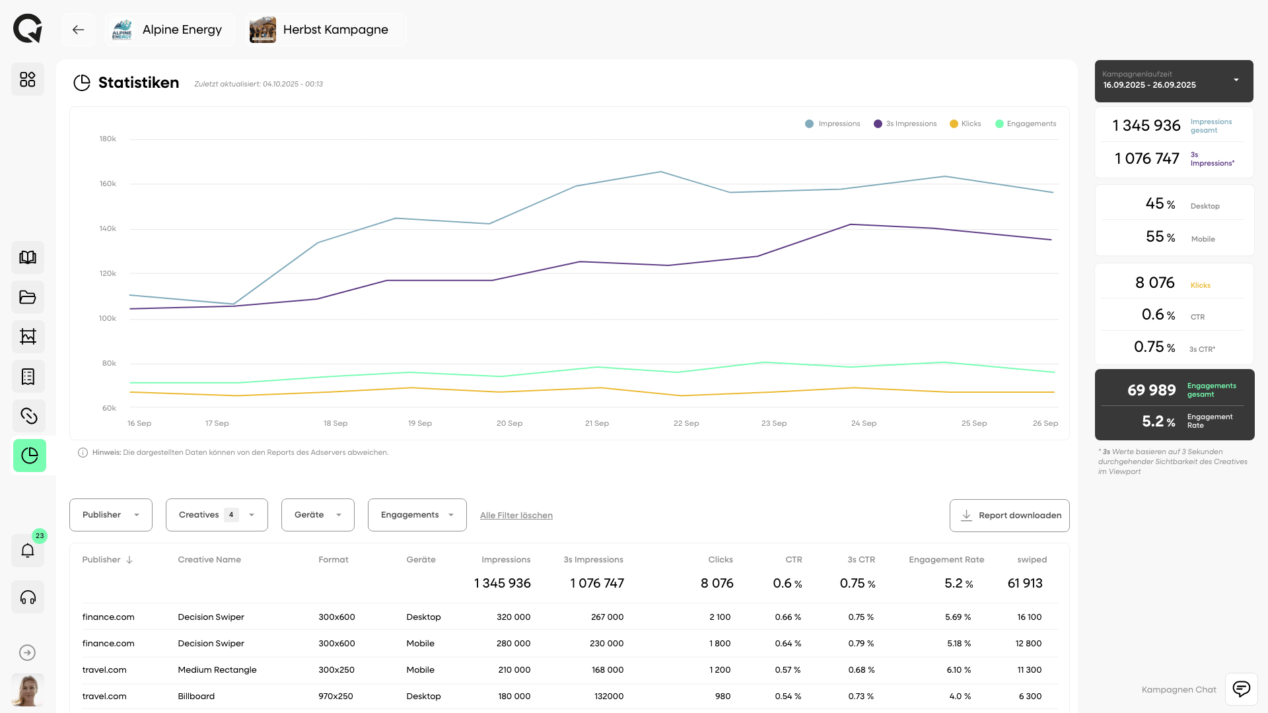
Task: Click the open book icon in sidebar
Action: pos(28,257)
